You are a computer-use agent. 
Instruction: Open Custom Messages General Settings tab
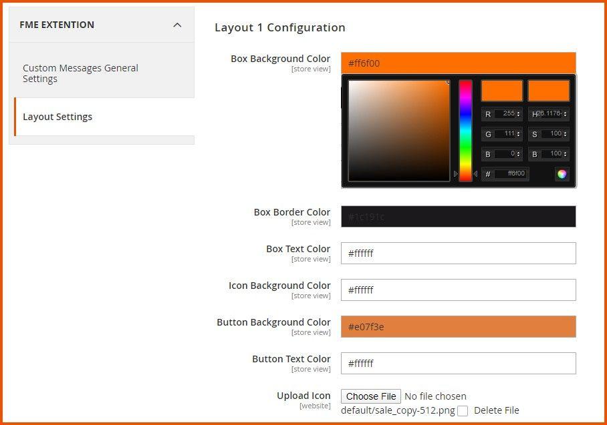[80, 73]
